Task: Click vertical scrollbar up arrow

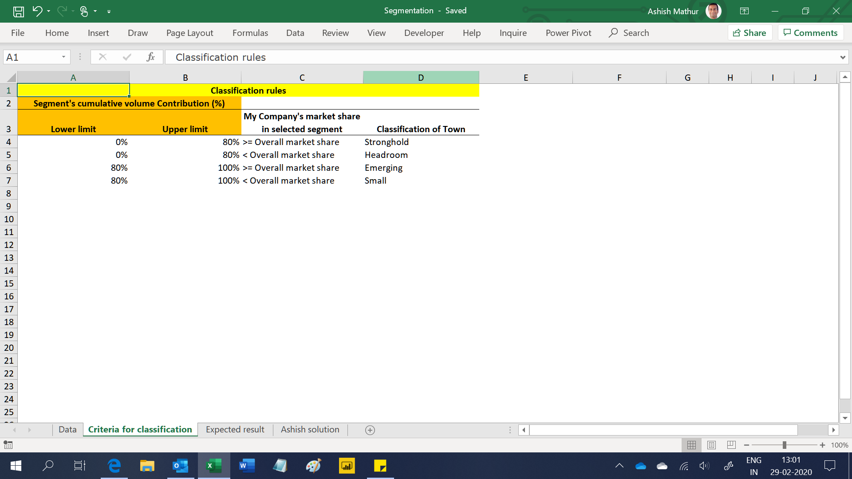Action: point(845,77)
